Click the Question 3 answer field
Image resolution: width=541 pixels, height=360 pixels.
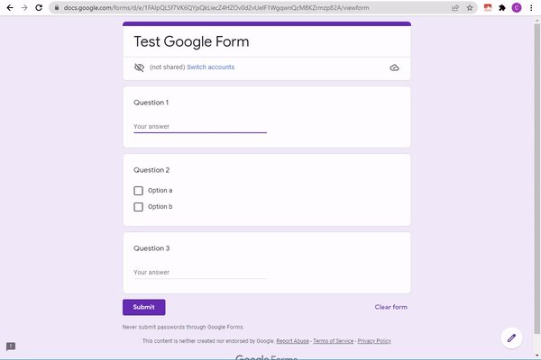pos(200,272)
